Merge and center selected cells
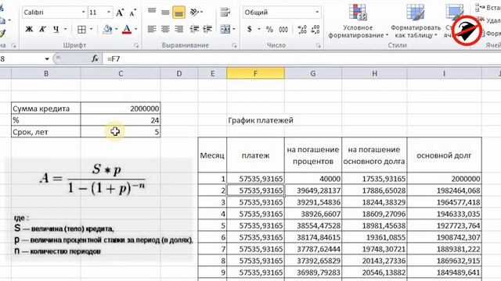The image size is (501, 281). tap(225, 30)
